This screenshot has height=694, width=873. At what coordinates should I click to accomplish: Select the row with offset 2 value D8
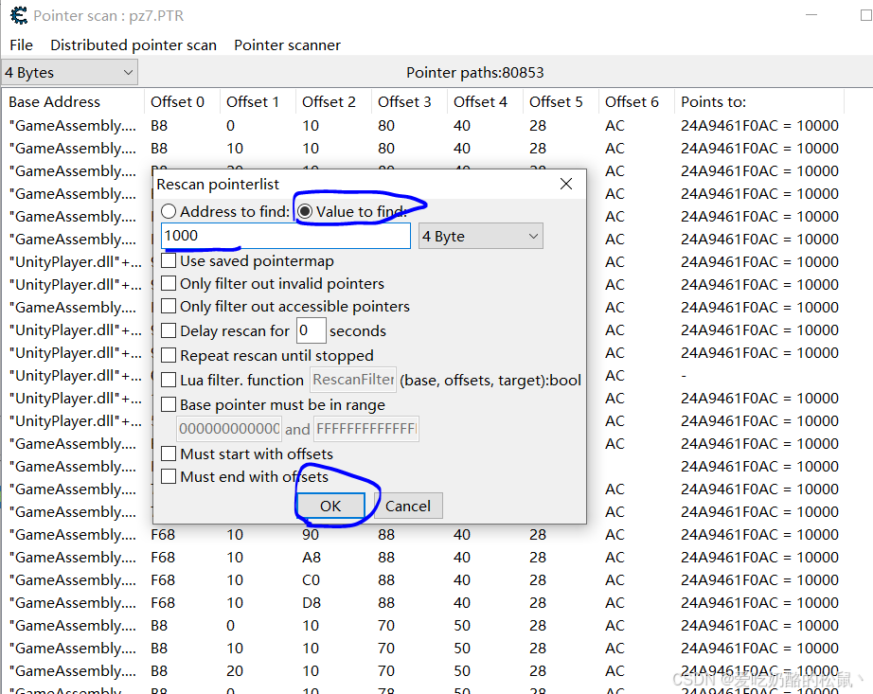tap(423, 603)
